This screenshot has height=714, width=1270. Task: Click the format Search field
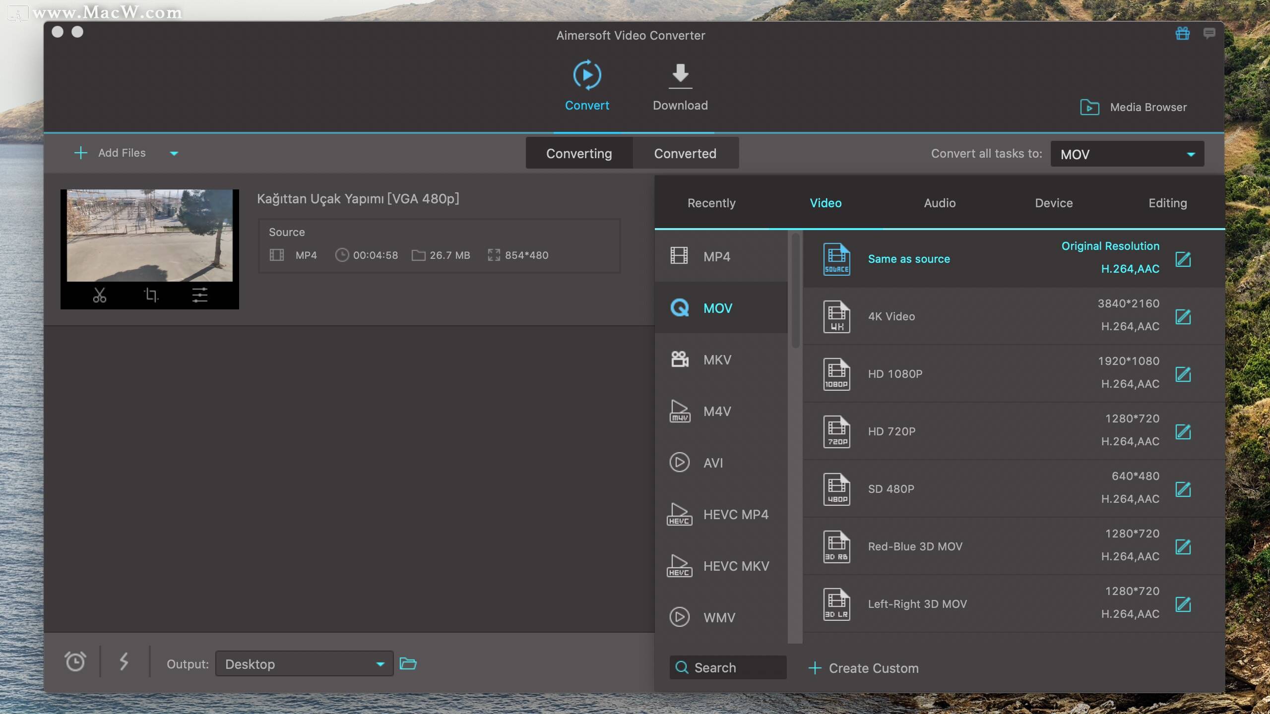pos(728,667)
